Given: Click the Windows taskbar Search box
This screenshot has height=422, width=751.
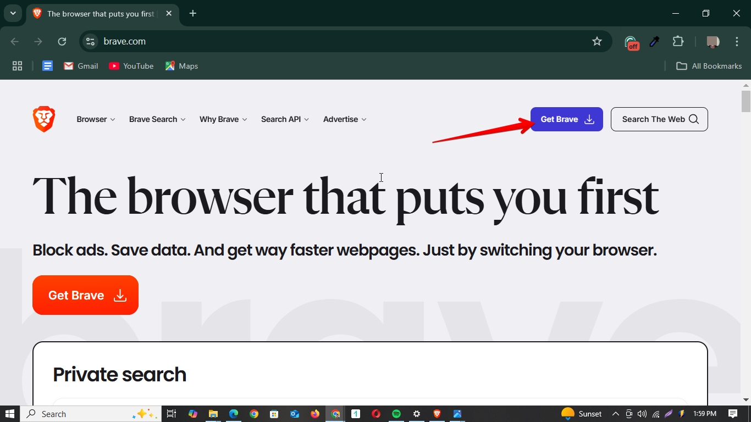Looking at the screenshot, I should (x=91, y=414).
